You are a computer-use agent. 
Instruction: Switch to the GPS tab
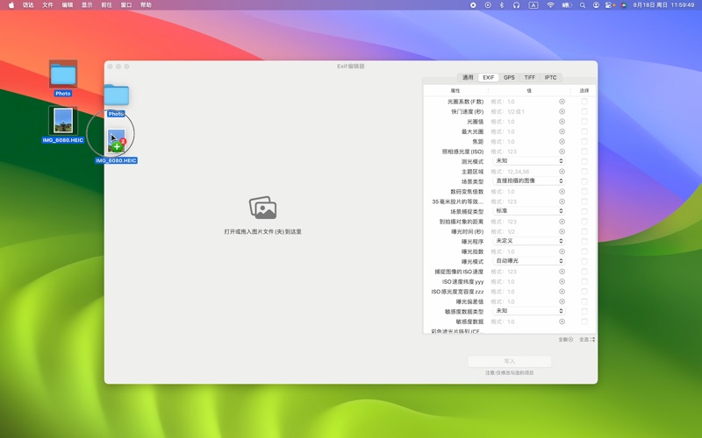tap(509, 77)
